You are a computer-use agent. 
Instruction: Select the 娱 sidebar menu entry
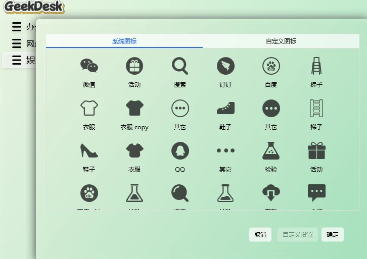19,60
